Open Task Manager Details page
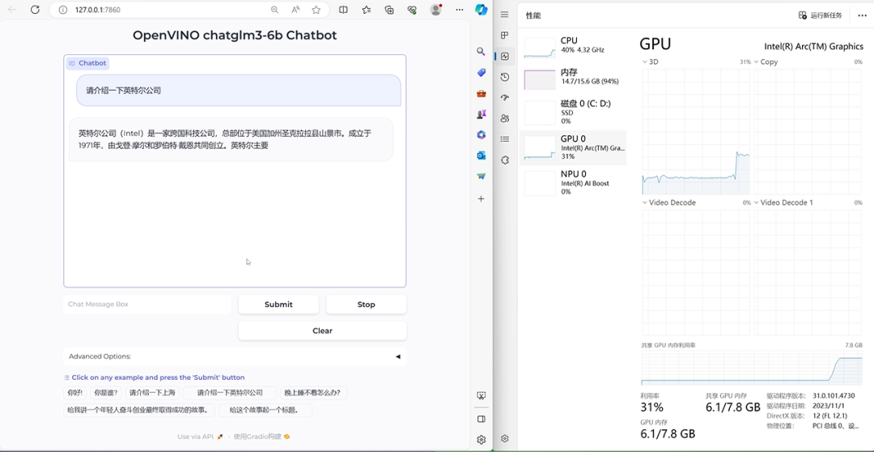This screenshot has height=452, width=874. tap(504, 139)
